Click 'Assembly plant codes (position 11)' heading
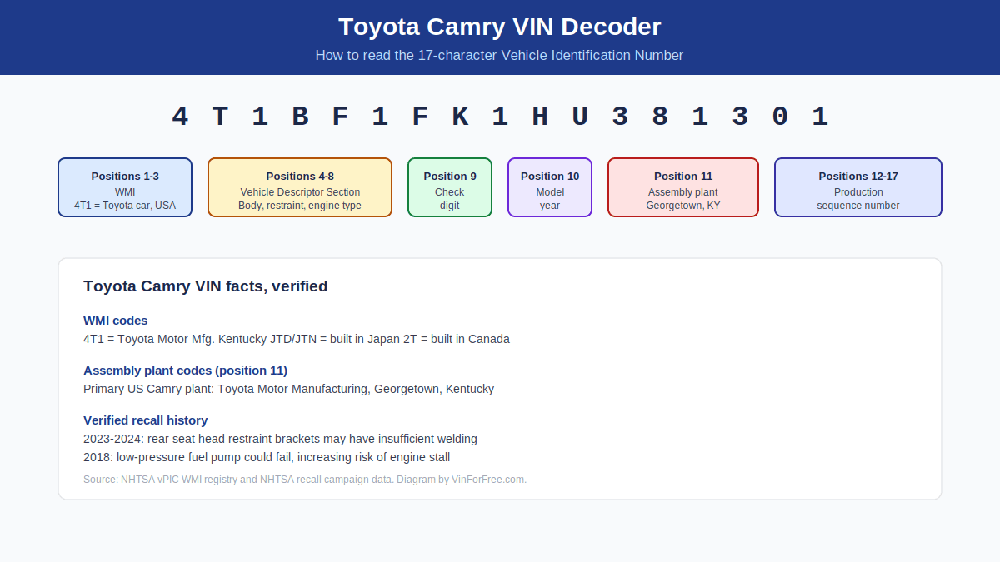 [x=186, y=371]
